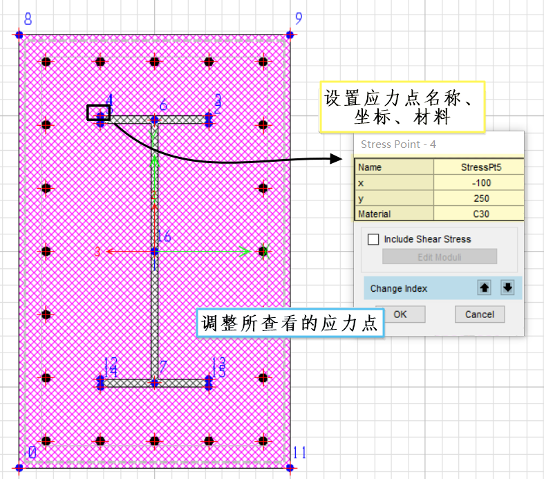Click the red axis 3 label
This screenshot has height=479, width=544.
[97, 252]
